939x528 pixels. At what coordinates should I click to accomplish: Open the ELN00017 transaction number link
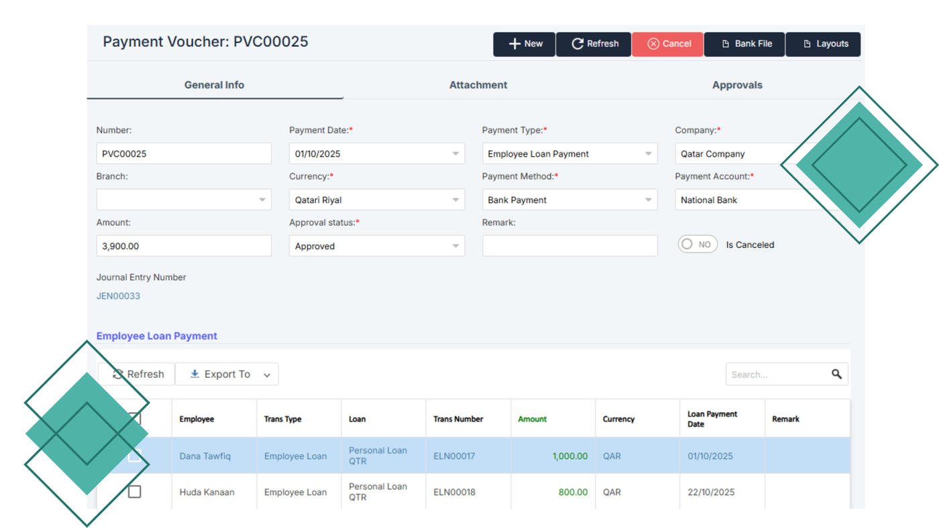coord(454,456)
